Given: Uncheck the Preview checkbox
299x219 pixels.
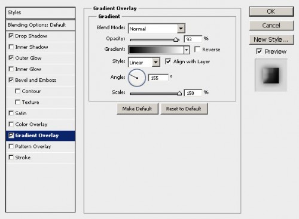Looking at the screenshot, I should tap(259, 51).
